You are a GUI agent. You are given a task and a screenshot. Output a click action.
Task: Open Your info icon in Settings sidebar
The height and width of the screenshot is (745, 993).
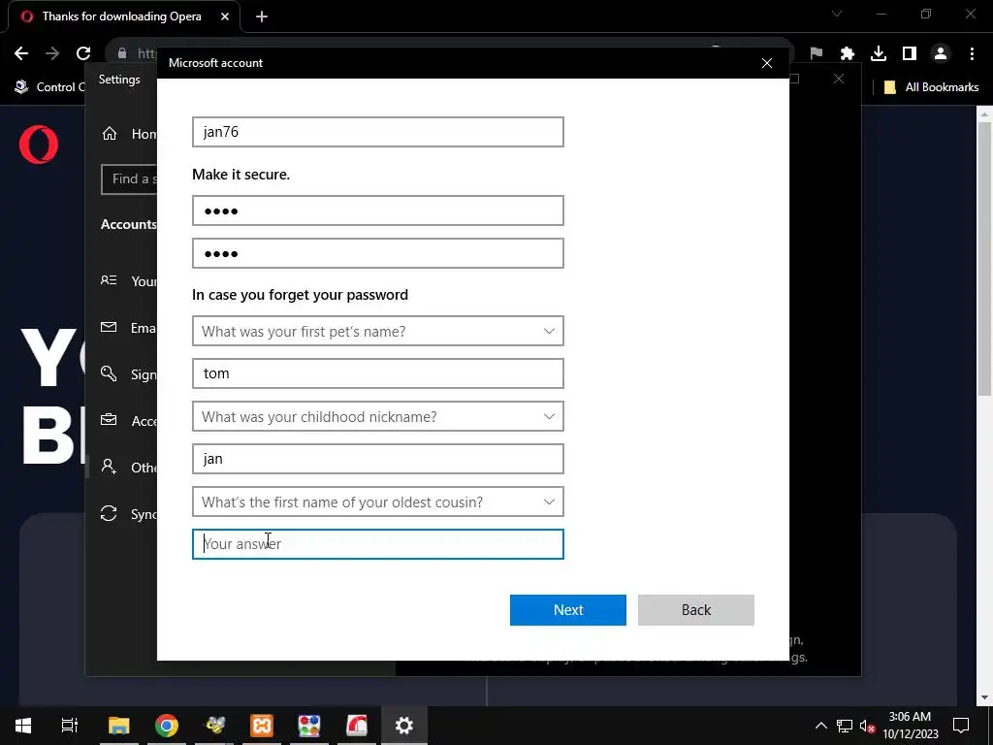click(x=109, y=280)
